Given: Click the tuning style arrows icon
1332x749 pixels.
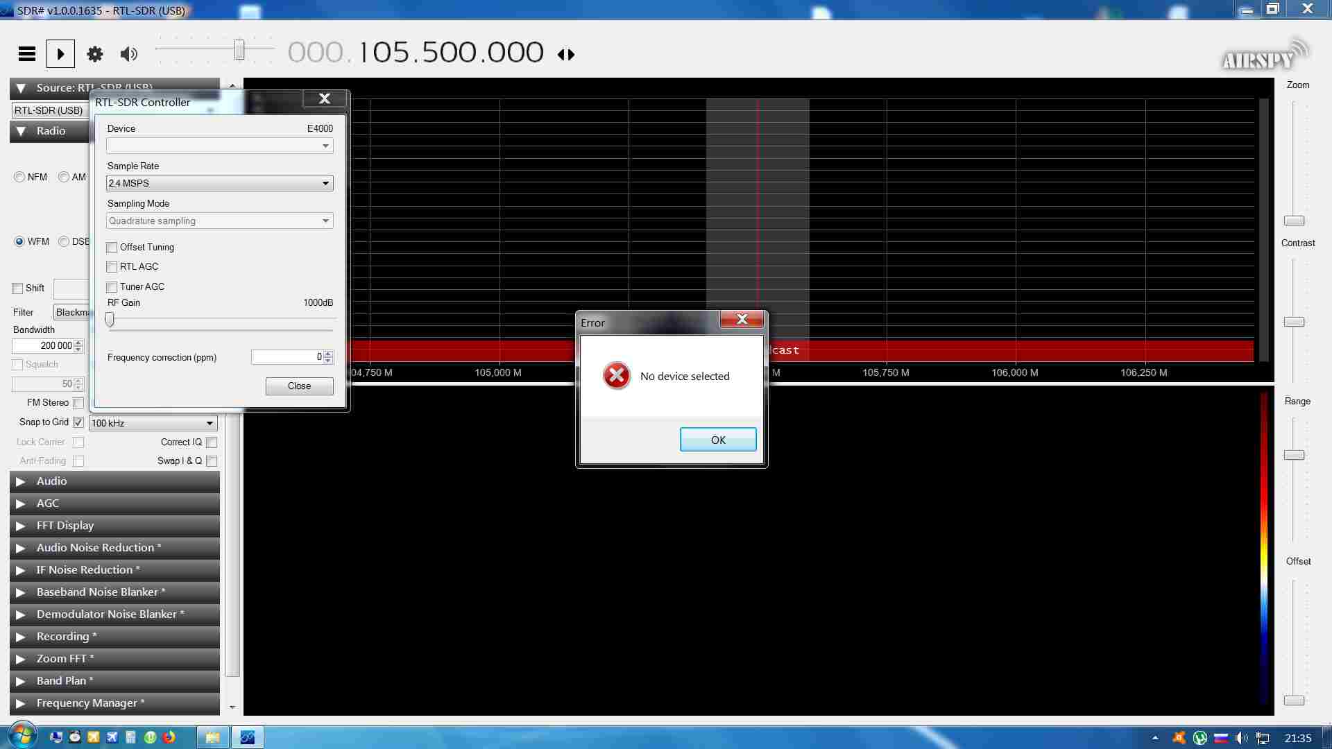Looking at the screenshot, I should coord(566,54).
